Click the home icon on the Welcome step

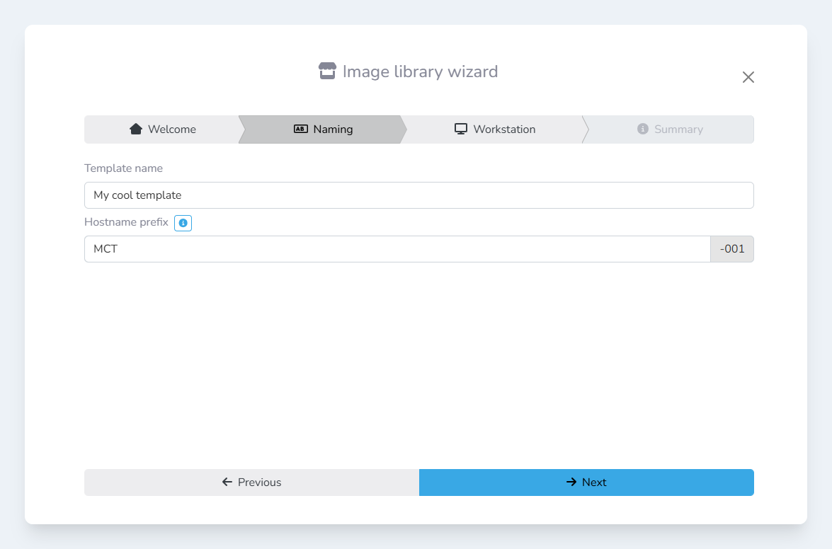pyautogui.click(x=136, y=129)
